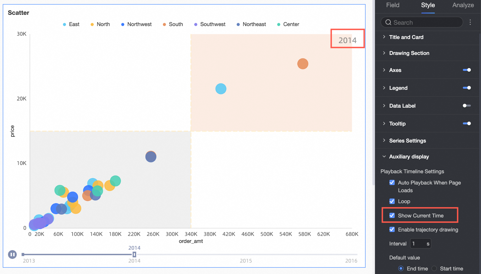Screen dimensions: 481x274
Task: Click the Northeast legend marker
Action: tap(238, 24)
